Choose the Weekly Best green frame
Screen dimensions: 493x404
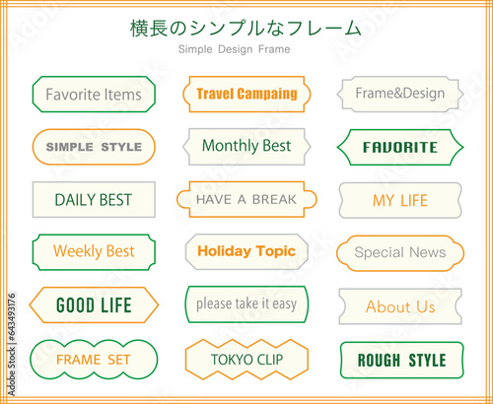click(x=94, y=252)
